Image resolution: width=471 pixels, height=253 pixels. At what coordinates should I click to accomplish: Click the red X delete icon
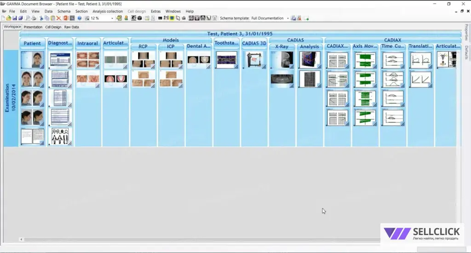58,18
